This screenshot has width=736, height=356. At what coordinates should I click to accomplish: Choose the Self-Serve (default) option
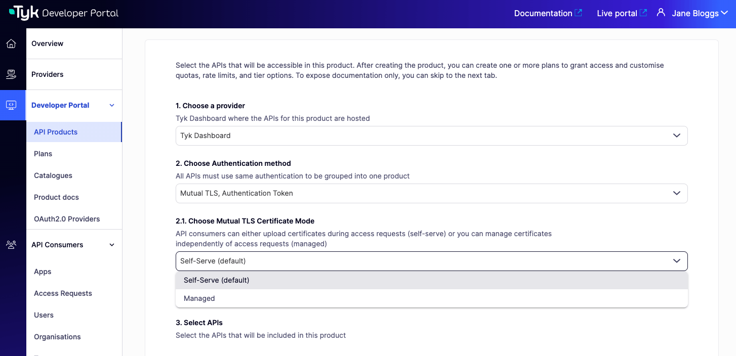[431, 280]
